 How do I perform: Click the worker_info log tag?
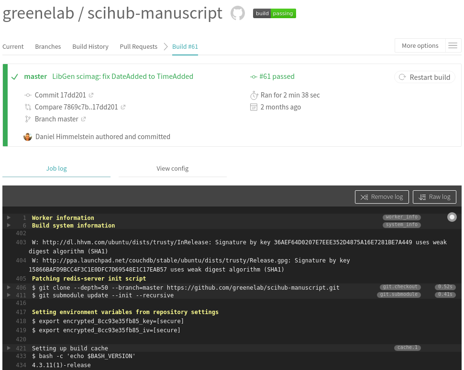(x=401, y=217)
